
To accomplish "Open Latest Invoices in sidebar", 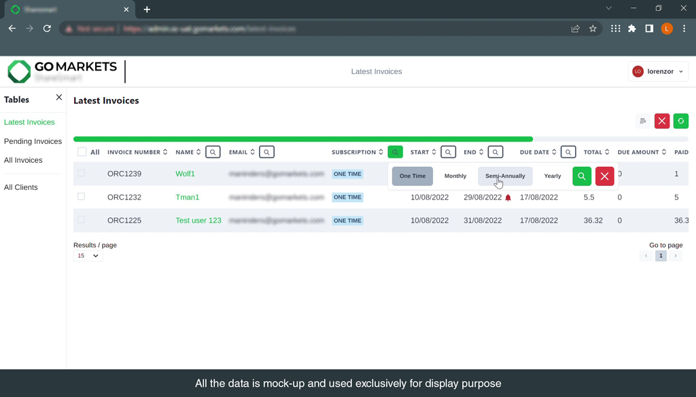I will tap(29, 122).
